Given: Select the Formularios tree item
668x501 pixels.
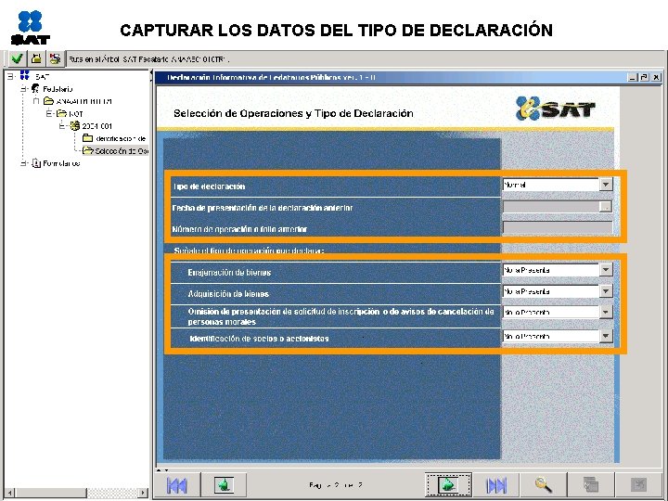Looking at the screenshot, I should 61,163.
